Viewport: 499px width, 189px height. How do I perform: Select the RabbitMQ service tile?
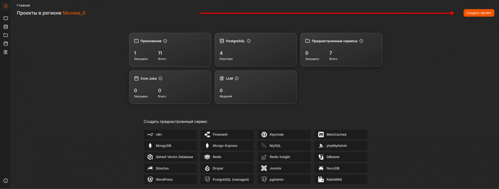click(341, 179)
